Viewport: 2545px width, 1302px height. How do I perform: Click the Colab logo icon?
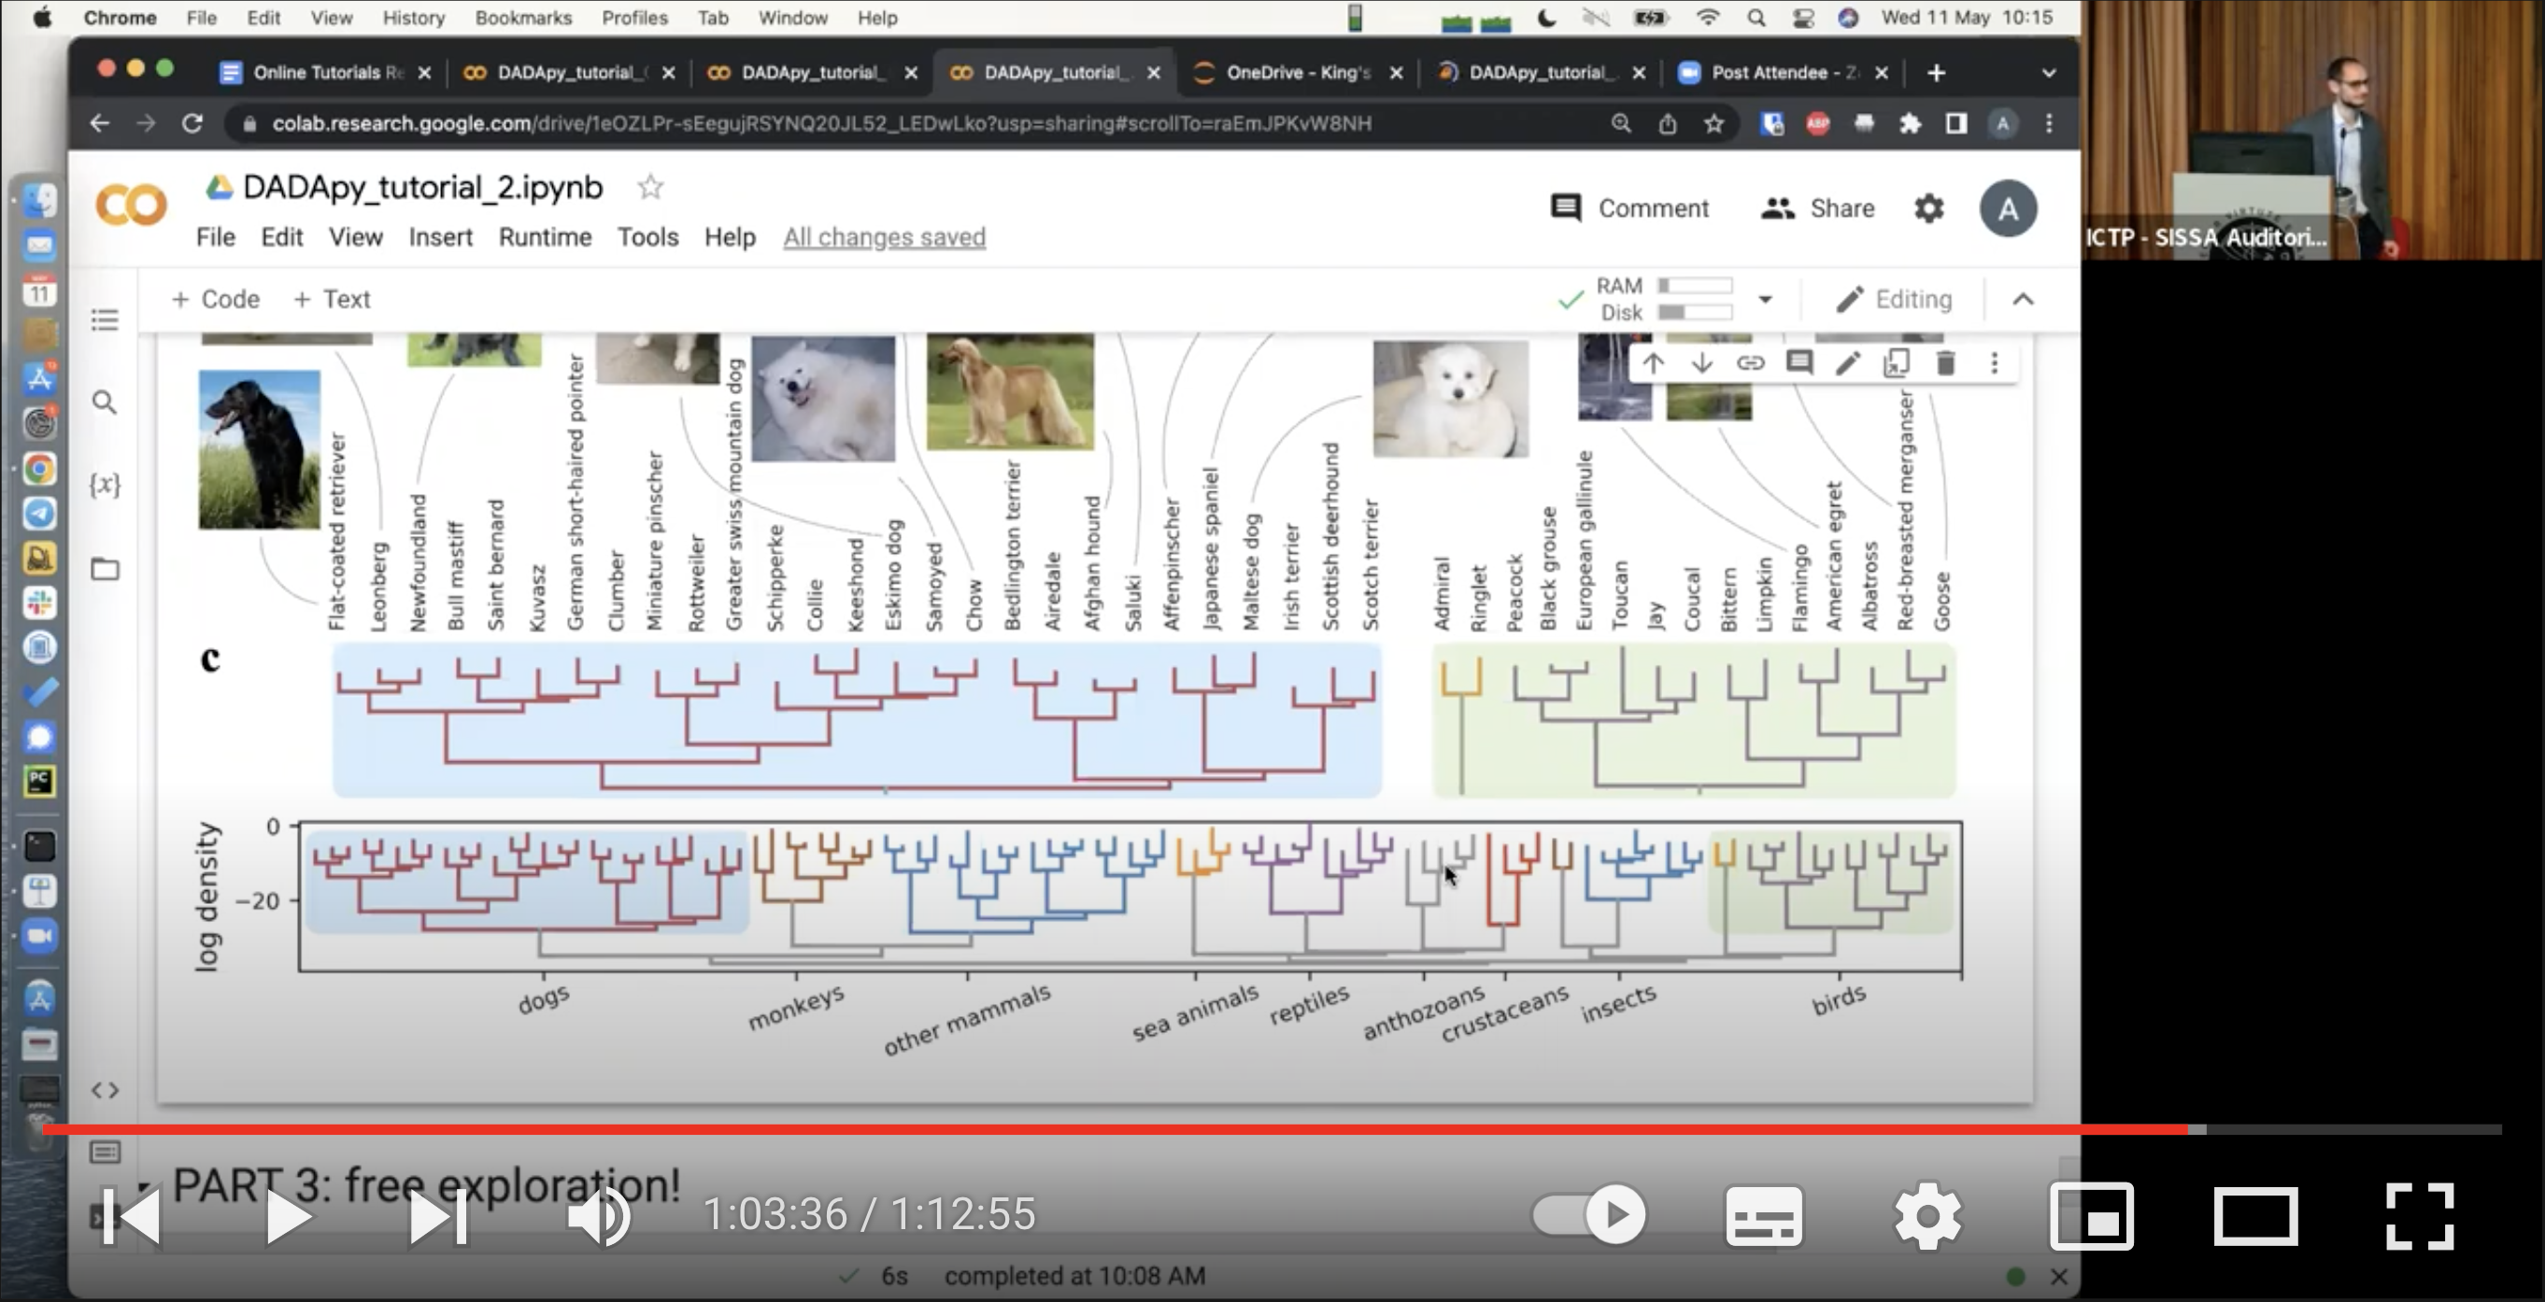[131, 205]
